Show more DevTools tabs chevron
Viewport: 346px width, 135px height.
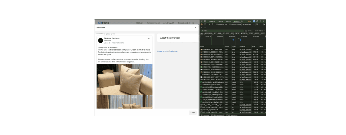(242, 21)
